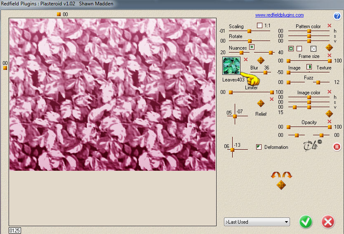Enable the 1:1 scaling checkbox

click(x=259, y=26)
